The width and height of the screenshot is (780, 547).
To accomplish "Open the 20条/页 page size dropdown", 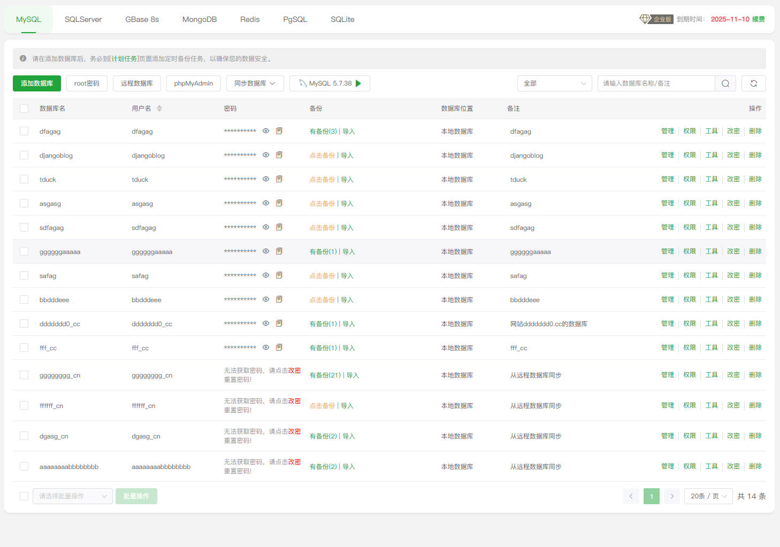I will tap(708, 496).
